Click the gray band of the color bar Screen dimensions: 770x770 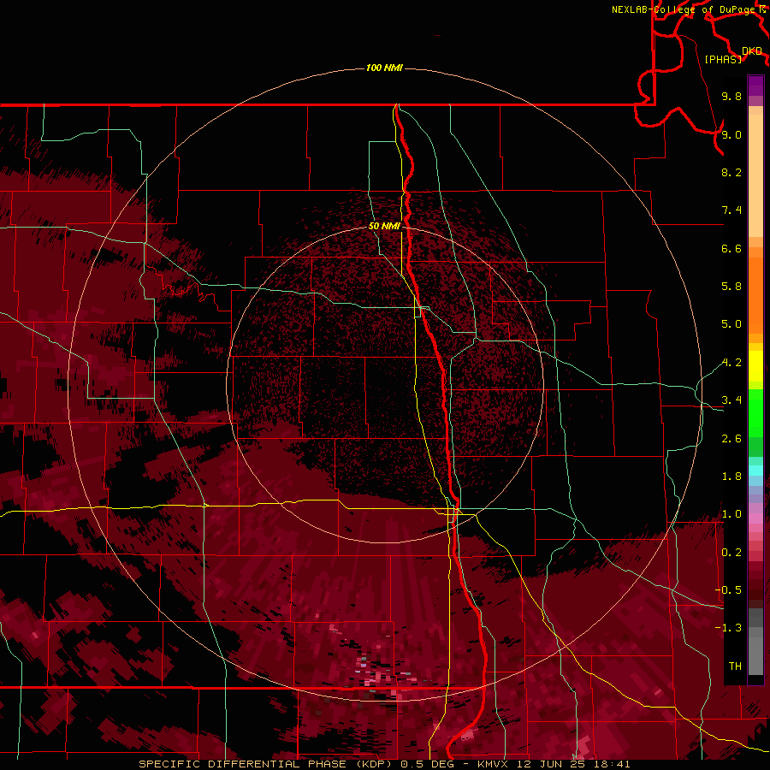click(755, 643)
